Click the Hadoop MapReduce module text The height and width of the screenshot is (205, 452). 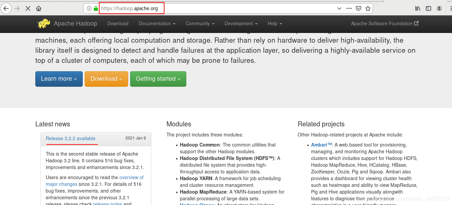coord(203,192)
